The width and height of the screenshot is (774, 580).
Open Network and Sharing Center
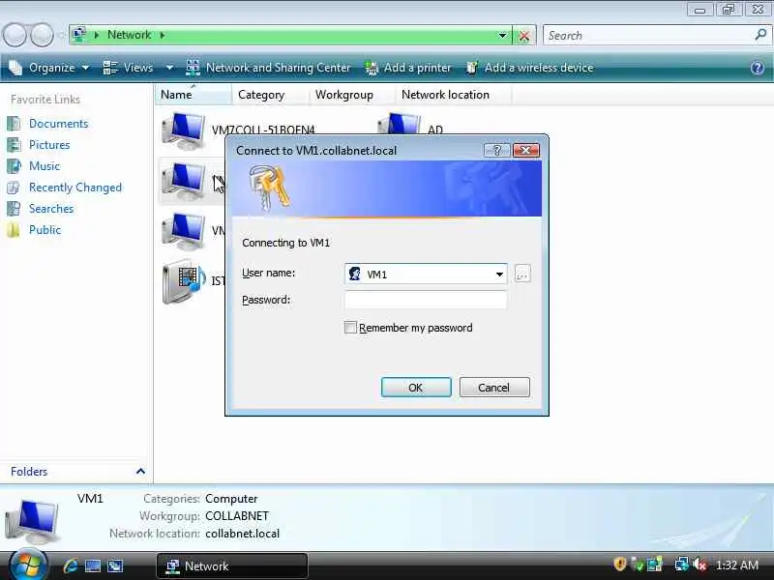(268, 68)
